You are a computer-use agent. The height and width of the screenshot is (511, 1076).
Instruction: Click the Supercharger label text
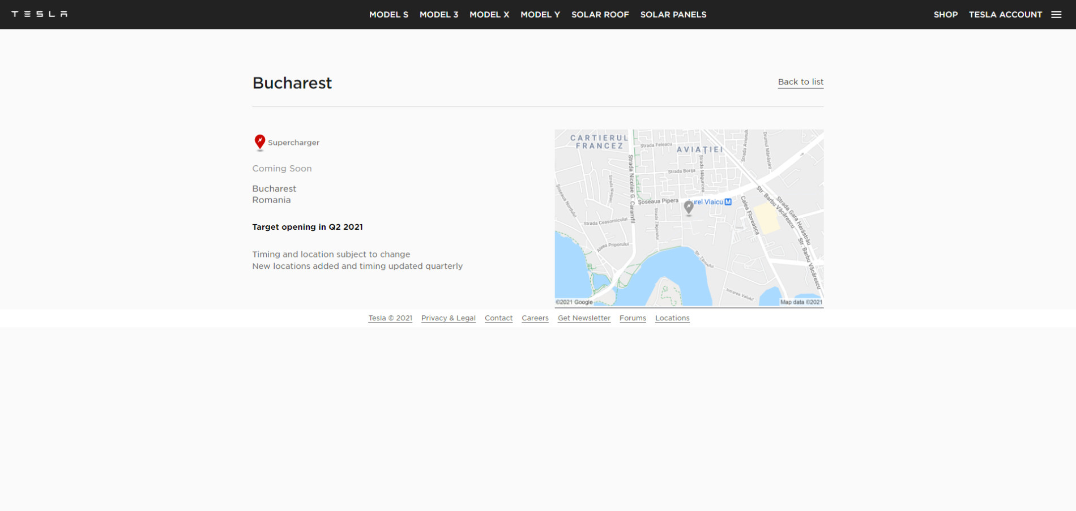293,143
